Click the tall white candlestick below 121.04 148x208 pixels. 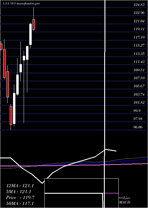point(30,34)
